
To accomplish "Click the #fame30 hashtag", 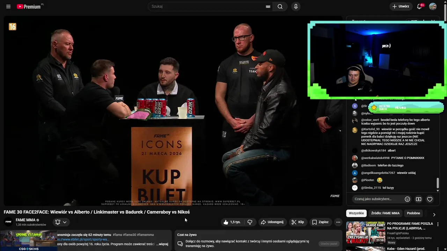I will (x=129, y=235).
